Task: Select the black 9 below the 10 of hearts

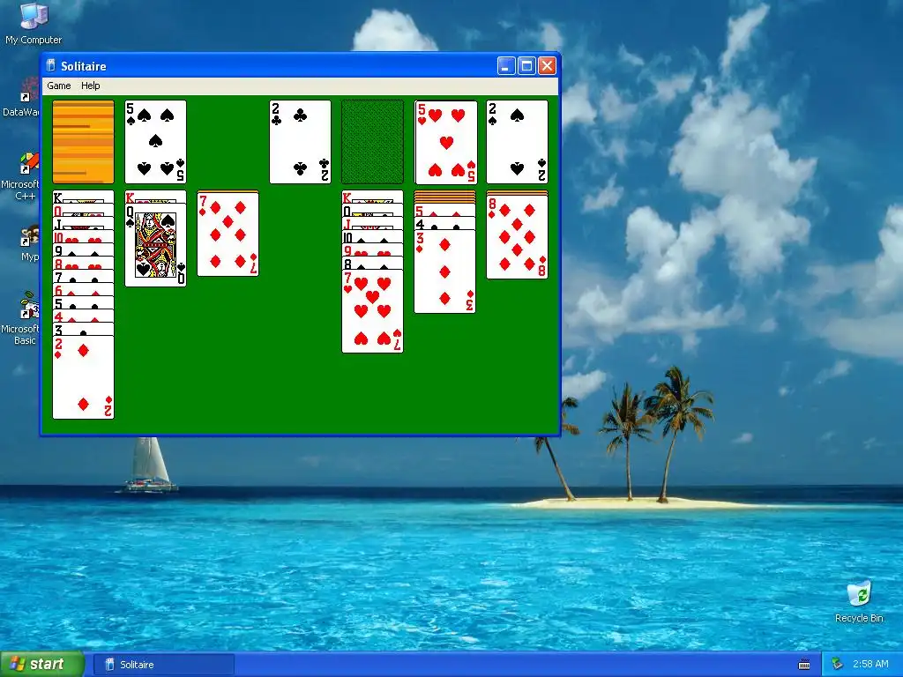Action: (x=83, y=250)
